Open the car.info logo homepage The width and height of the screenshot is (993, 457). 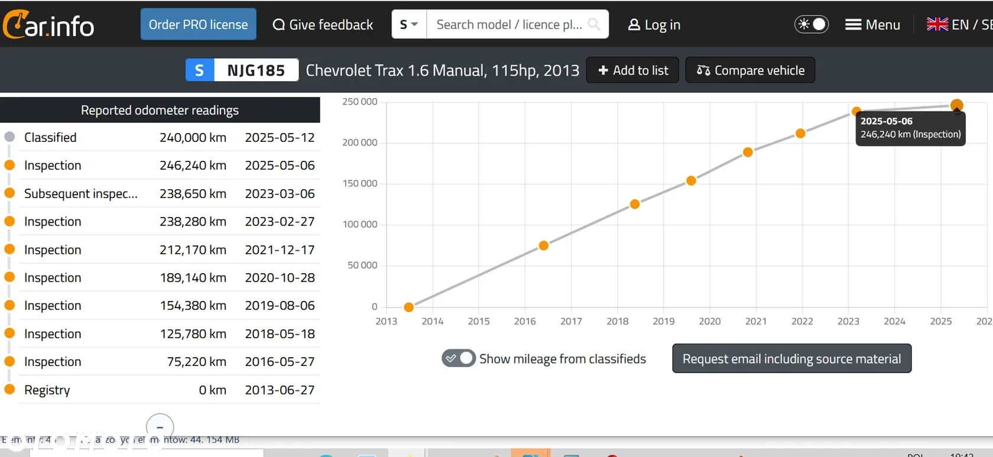[x=48, y=25]
